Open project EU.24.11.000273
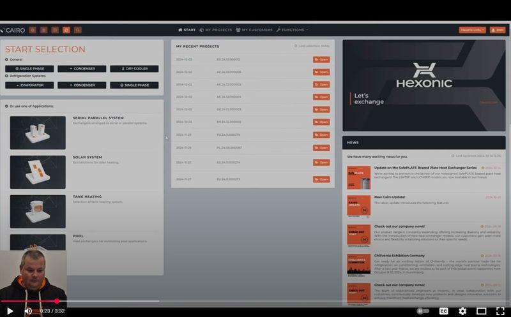511x317 pixels. tap(321, 179)
